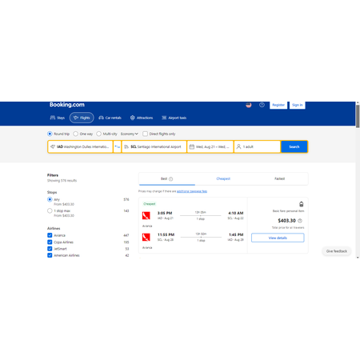Switch to the Cheapest tab
Image resolution: width=360 pixels, height=360 pixels.
(223, 178)
